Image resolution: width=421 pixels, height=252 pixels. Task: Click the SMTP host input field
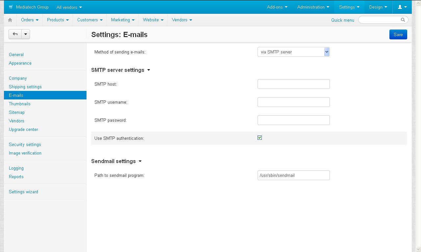coord(293,84)
